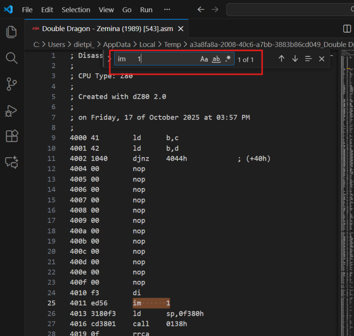This screenshot has width=354, height=336.
Task: Click 'djnz' on line 11
Action: (x=141, y=159)
